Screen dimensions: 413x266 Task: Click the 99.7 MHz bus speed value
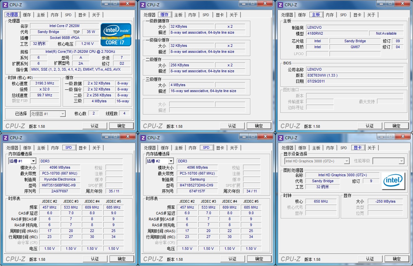point(45,95)
